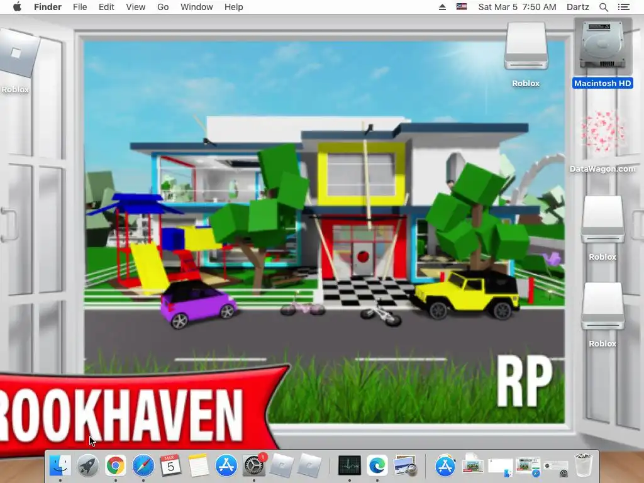
Task: Open the Help menu
Action: (234, 7)
